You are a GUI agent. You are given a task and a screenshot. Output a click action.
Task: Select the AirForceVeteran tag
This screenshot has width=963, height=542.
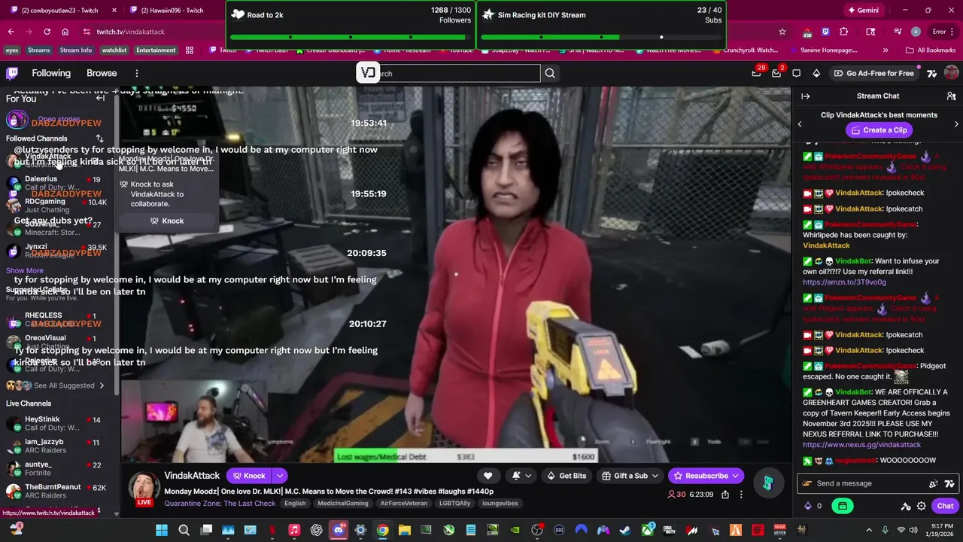[403, 504]
